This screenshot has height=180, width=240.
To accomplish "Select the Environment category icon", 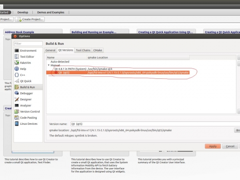I will (x=17, y=51).
